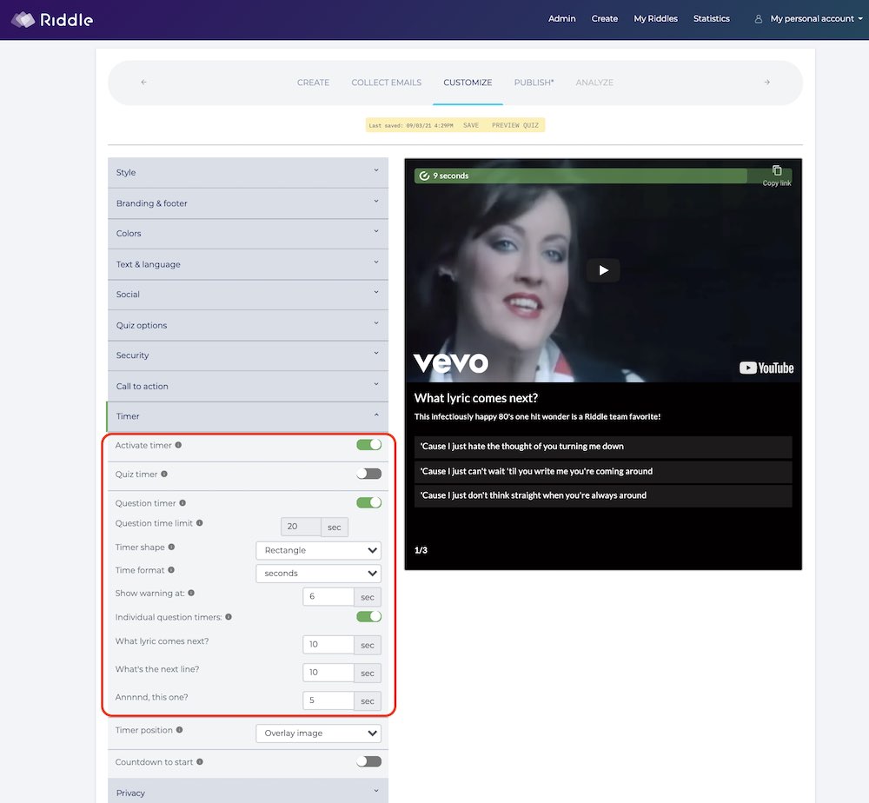Click the forward arrow in wizard steps
Image resolution: width=869 pixels, height=803 pixels.
[767, 82]
